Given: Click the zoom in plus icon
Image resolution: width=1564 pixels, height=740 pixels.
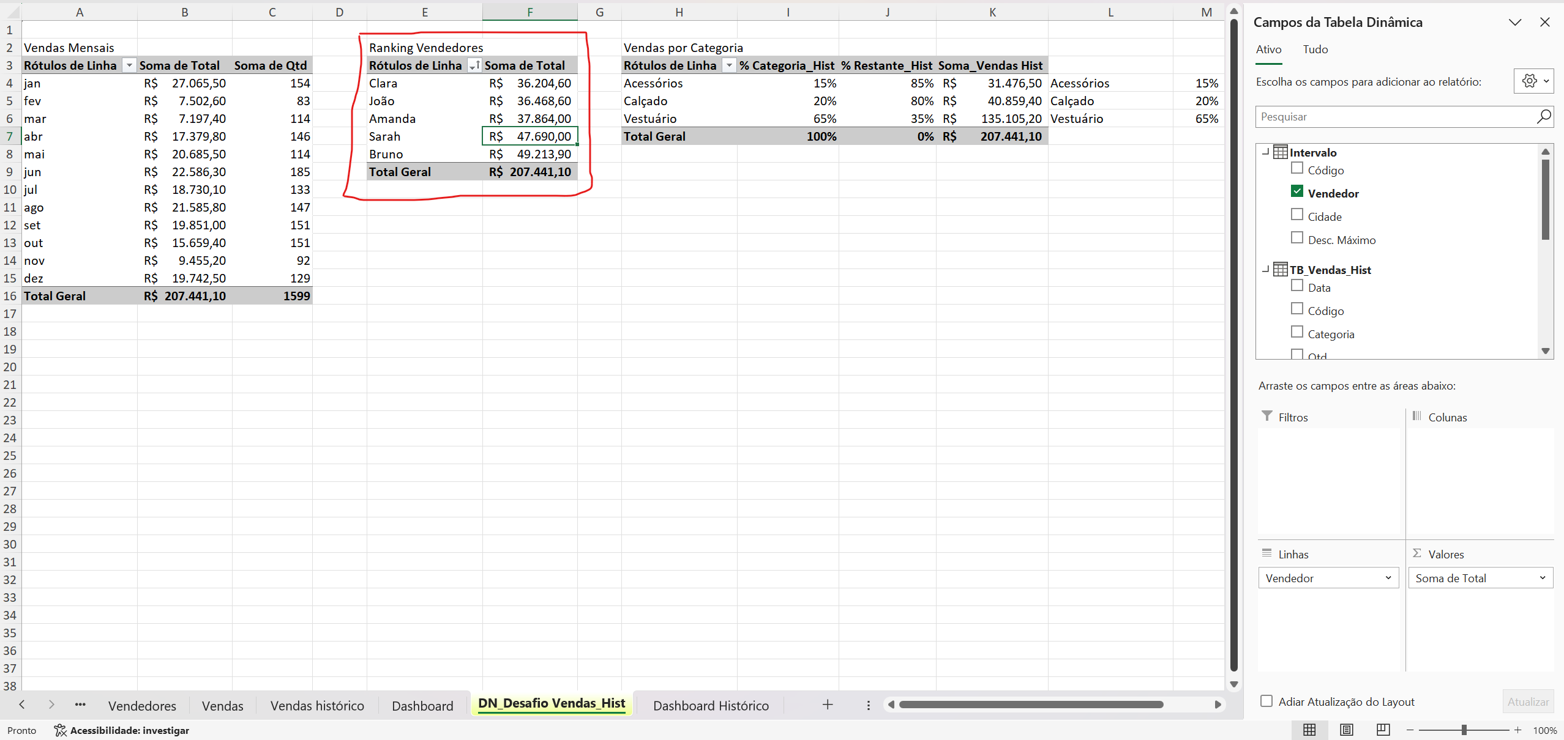Looking at the screenshot, I should pyautogui.click(x=1517, y=730).
